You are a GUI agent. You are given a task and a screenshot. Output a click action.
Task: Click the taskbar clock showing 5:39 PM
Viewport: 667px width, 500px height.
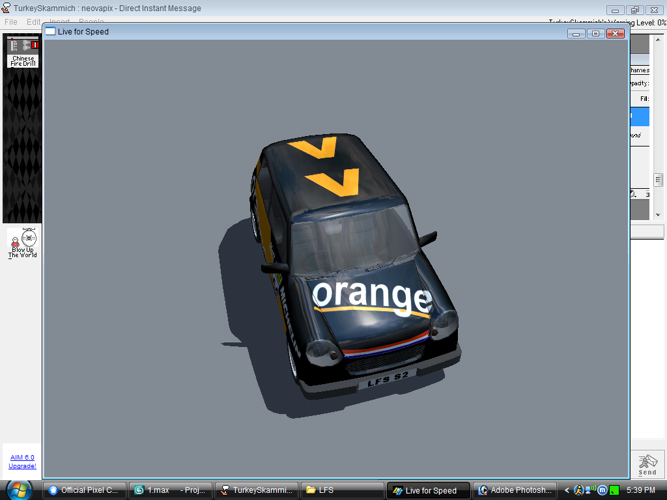tap(641, 490)
